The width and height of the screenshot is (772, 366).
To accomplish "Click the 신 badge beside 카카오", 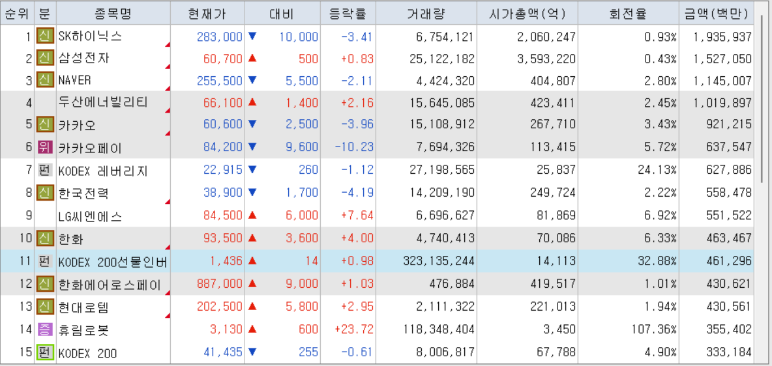I will pos(45,125).
